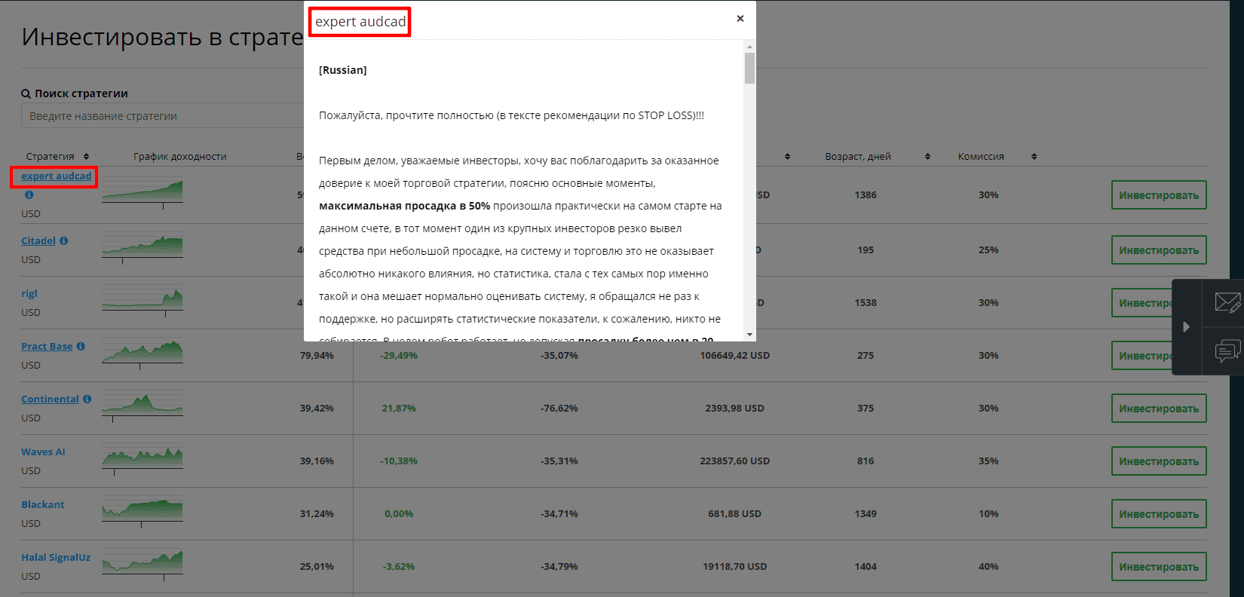Open the rigl strategy link
The image size is (1244, 597).
click(x=29, y=294)
